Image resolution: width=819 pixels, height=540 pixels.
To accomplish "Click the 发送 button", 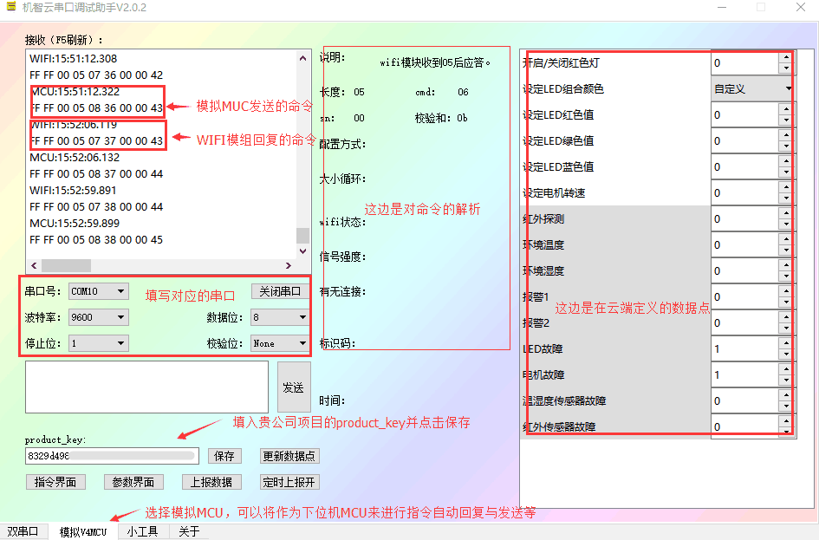I will pyautogui.click(x=294, y=387).
